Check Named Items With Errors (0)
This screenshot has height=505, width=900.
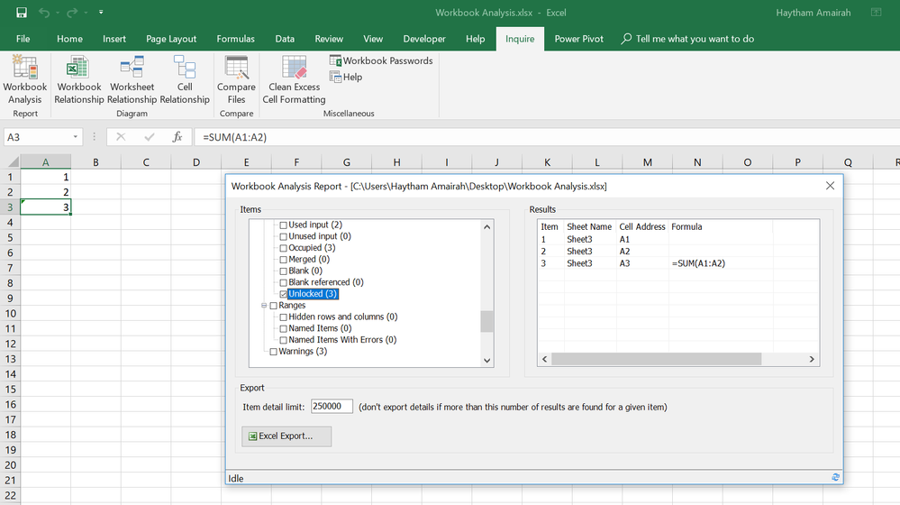[283, 340]
